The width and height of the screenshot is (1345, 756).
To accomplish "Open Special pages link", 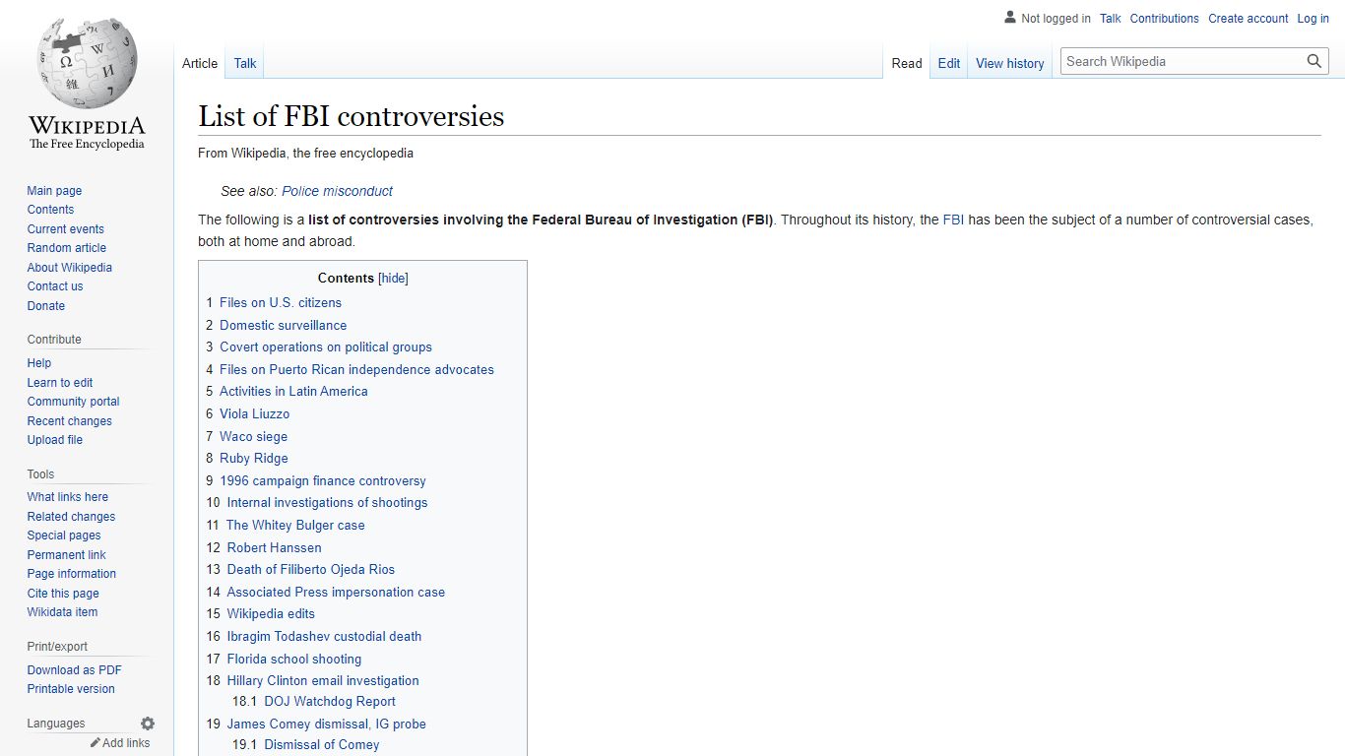I will pos(64,535).
